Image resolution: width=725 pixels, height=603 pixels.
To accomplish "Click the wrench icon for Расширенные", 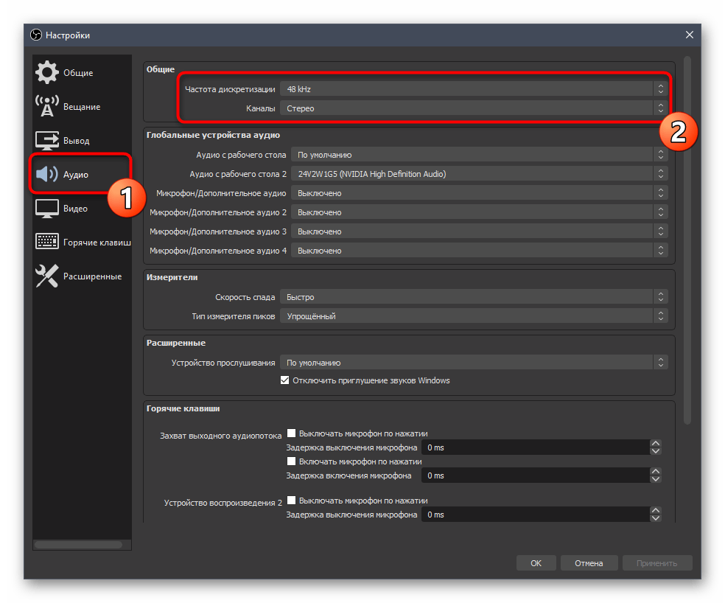I will (47, 276).
